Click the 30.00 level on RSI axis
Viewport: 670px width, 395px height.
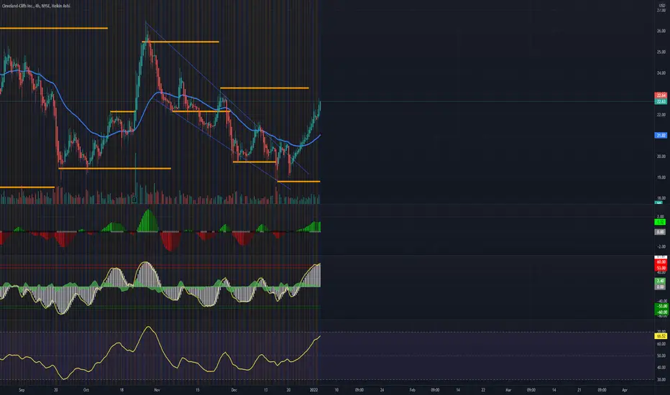point(661,380)
